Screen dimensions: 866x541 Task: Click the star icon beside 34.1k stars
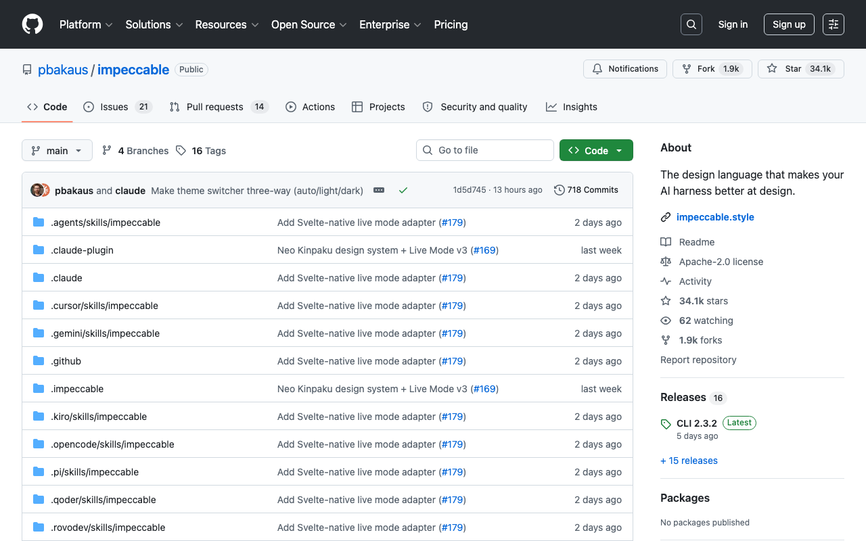[x=666, y=301]
